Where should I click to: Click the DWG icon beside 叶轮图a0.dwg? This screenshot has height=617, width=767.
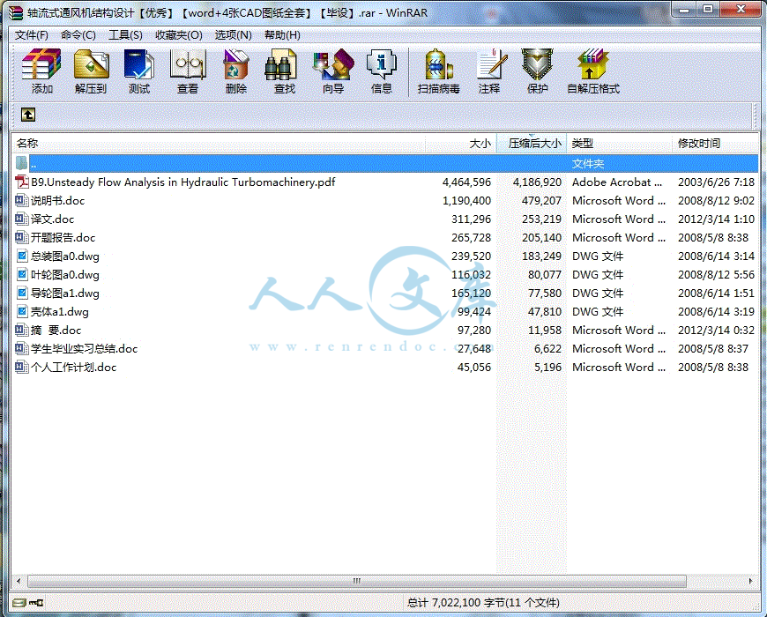click(x=22, y=274)
